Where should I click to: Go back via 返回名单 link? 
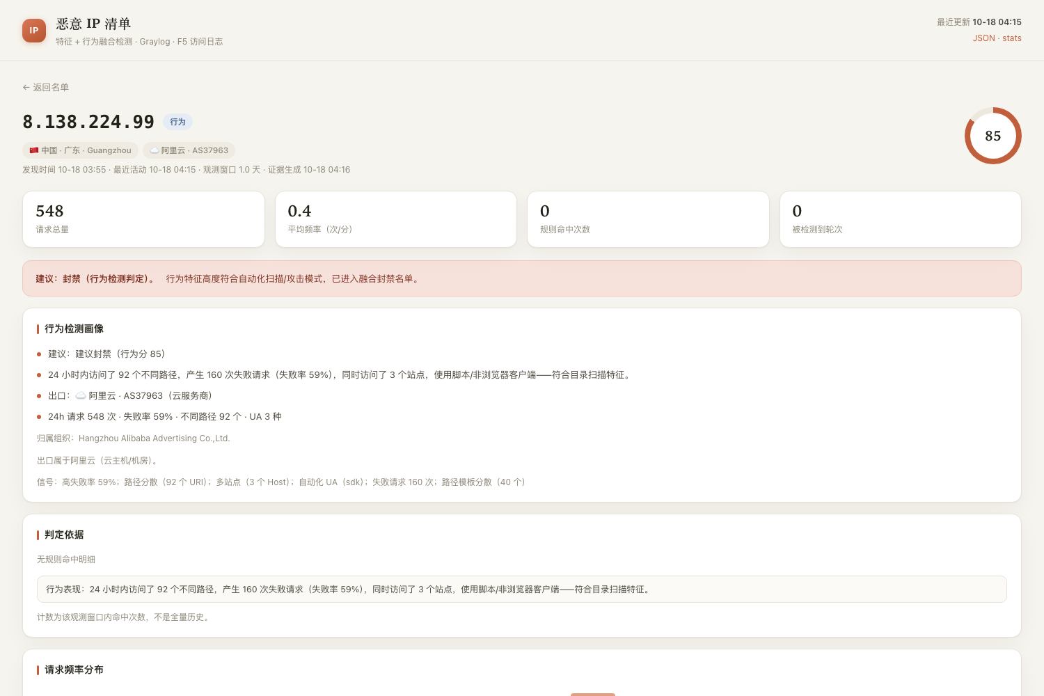(x=45, y=87)
